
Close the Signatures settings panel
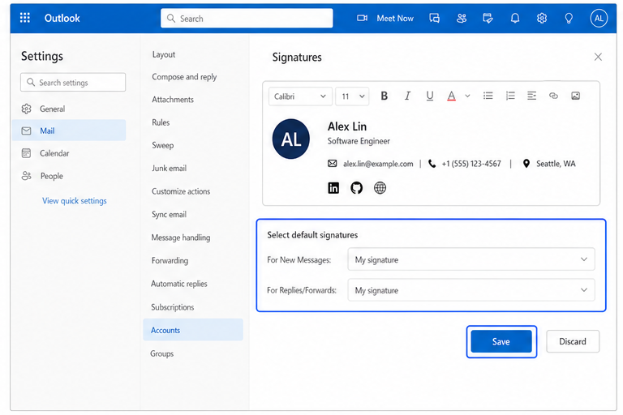tap(598, 57)
